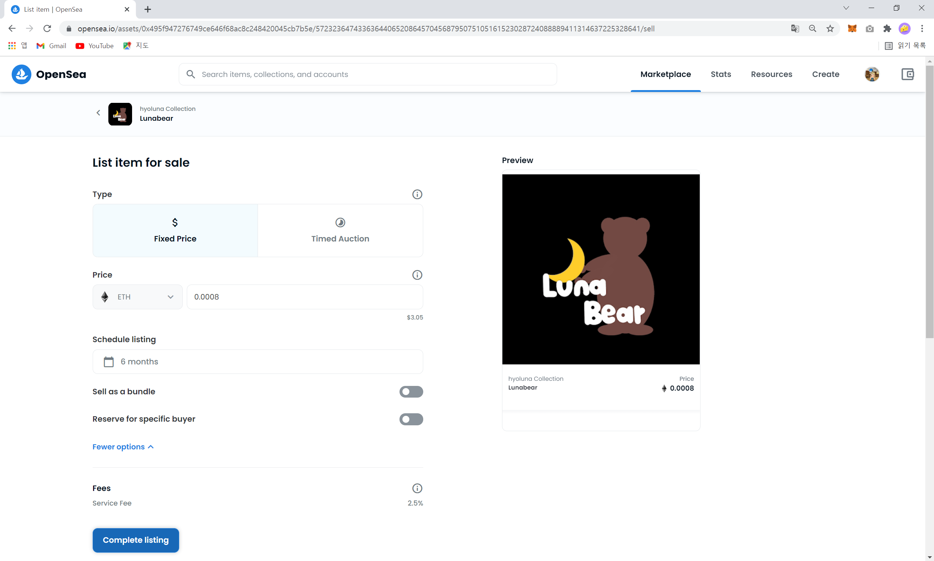Click the Price section info icon
This screenshot has width=934, height=561.
tap(417, 275)
